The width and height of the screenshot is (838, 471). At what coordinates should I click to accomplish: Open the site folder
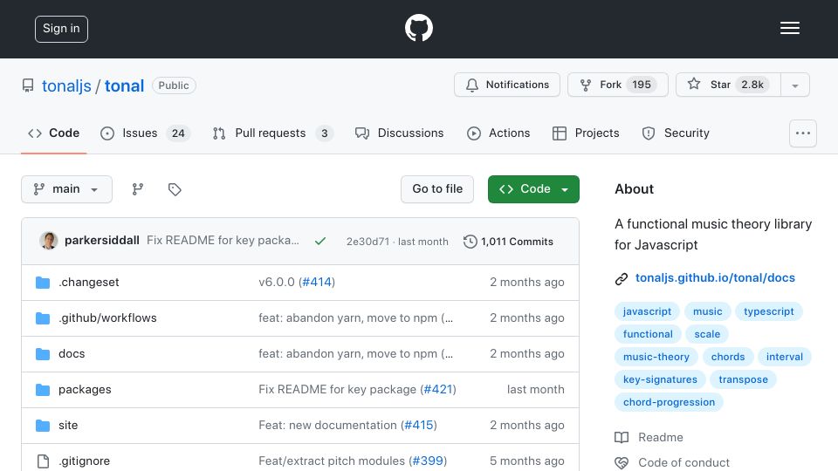(68, 426)
